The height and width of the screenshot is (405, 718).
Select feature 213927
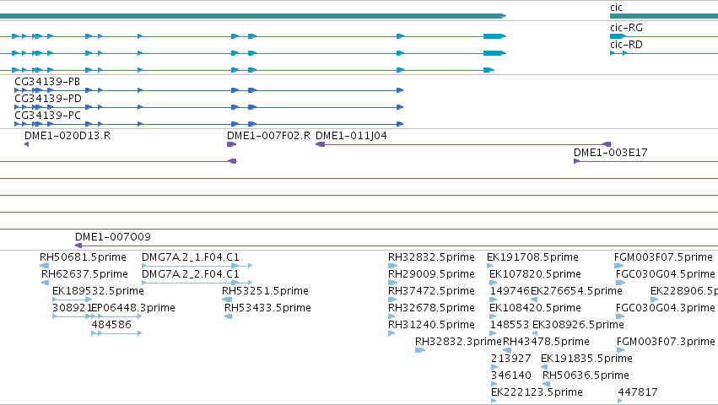(x=511, y=359)
